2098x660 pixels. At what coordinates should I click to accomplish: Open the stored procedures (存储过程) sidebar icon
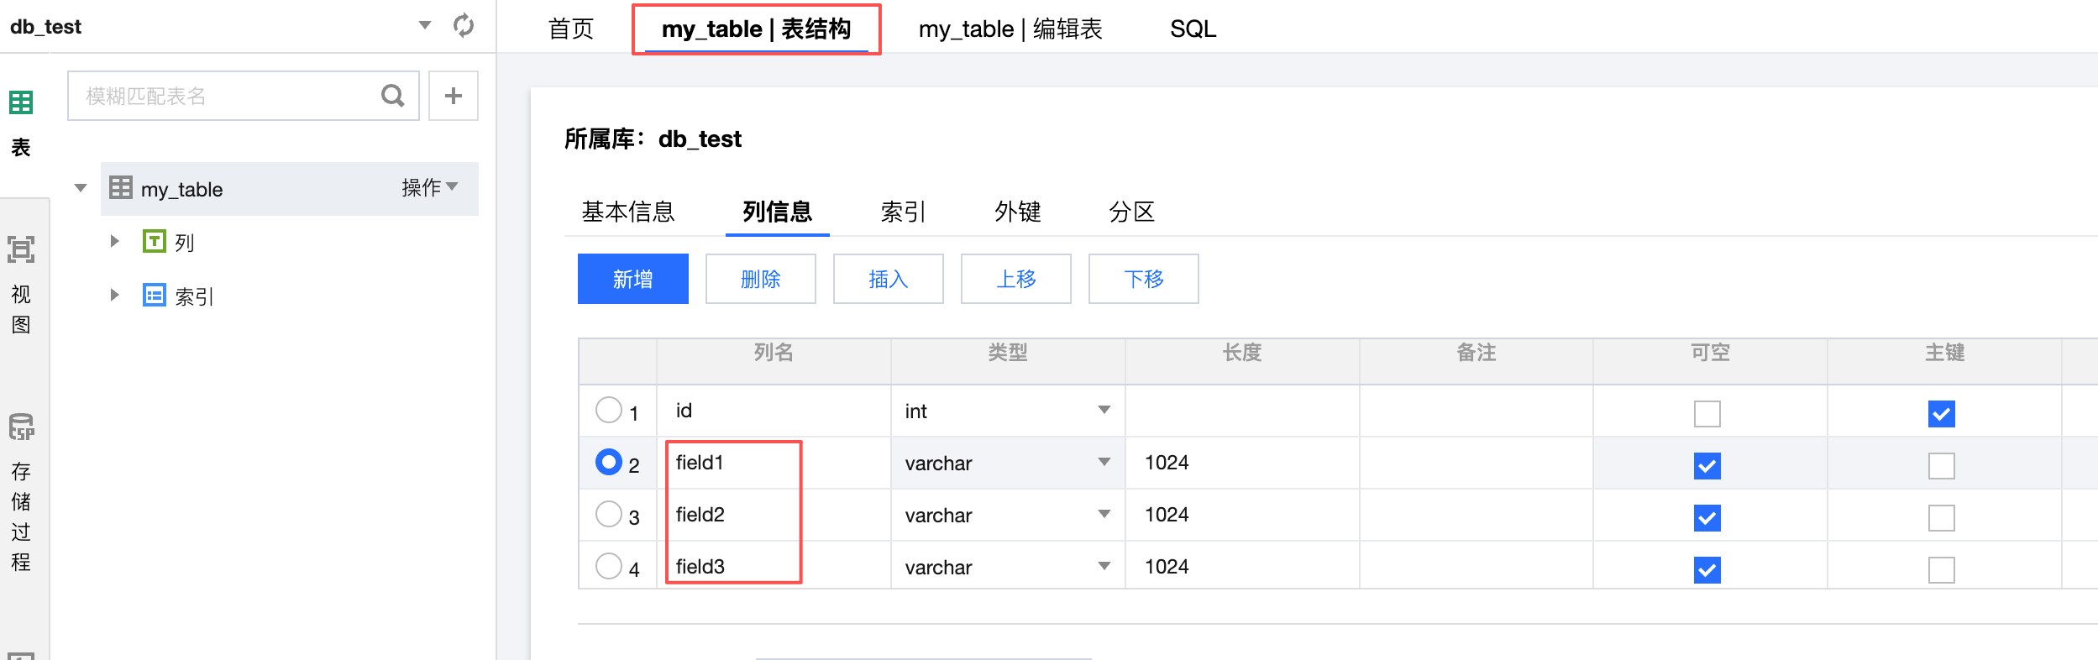tap(21, 427)
